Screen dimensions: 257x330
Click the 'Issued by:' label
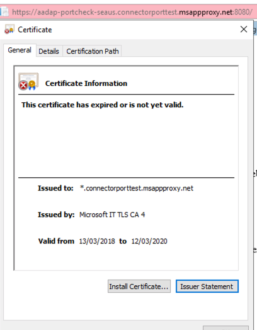56,215
